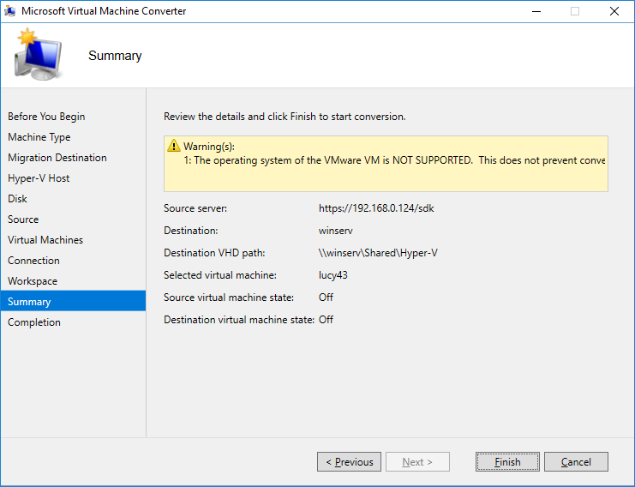Click the Selected virtual machine: label
Viewport: 635px width, 487px height.
(x=220, y=275)
